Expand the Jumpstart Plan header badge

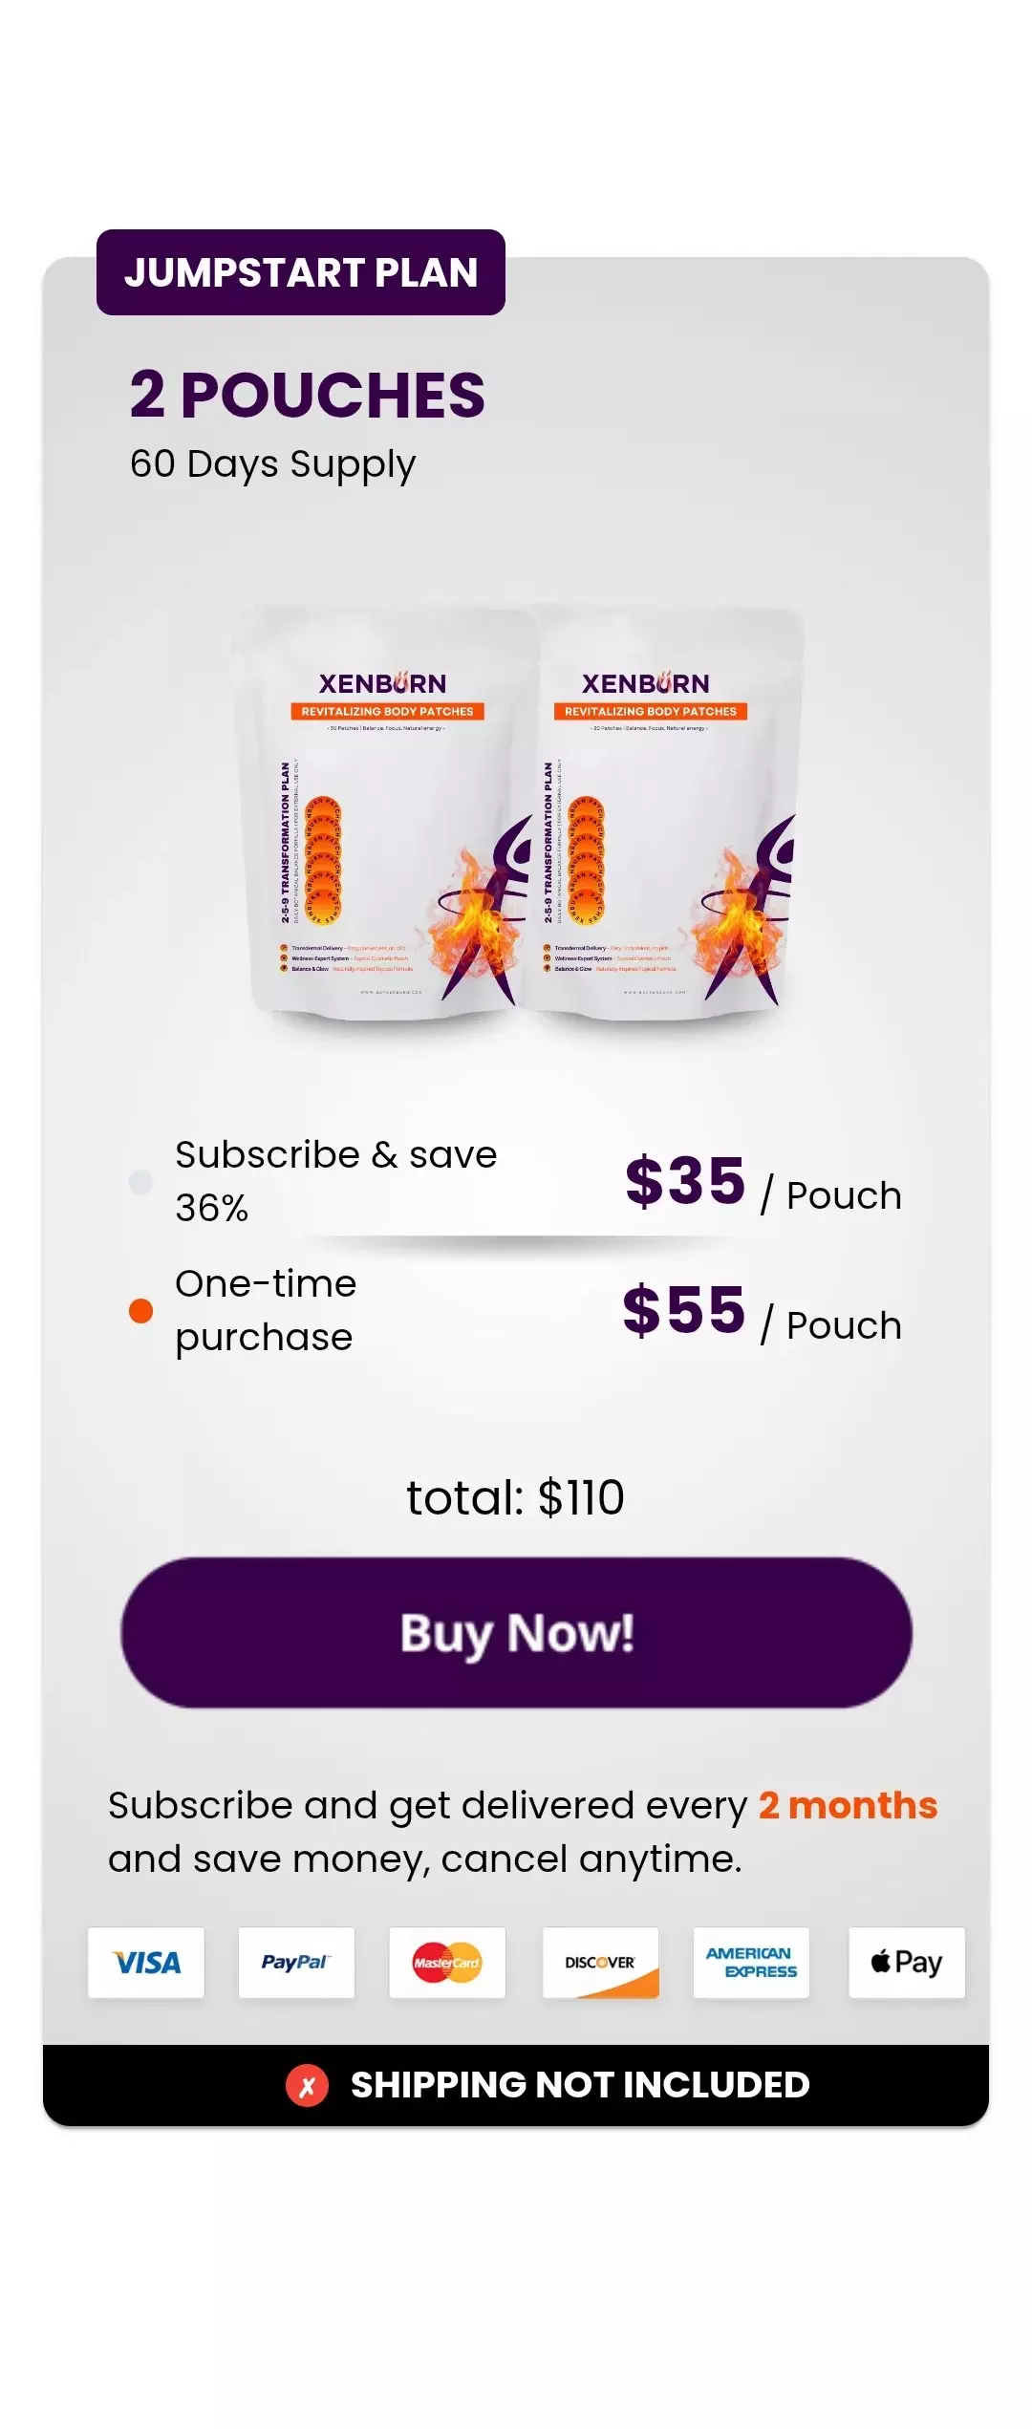(x=301, y=273)
